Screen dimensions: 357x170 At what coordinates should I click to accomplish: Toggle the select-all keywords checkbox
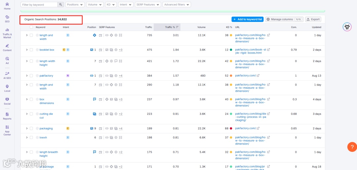point(31,27)
